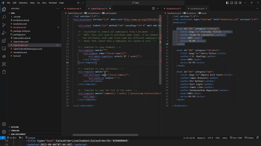Screen dimensions: 261x146
Task: Open the Search view in activity bar
Action: [x=4, y=17]
